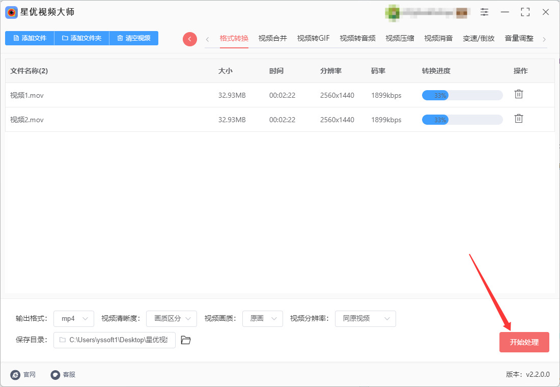The height and width of the screenshot is (387, 560).
Task: Click 清空视频 to clear the list
Action: coord(133,38)
